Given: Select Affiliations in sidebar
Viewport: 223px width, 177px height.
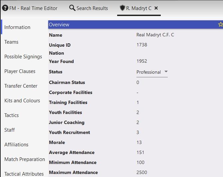Looking at the screenshot, I should (16, 145).
